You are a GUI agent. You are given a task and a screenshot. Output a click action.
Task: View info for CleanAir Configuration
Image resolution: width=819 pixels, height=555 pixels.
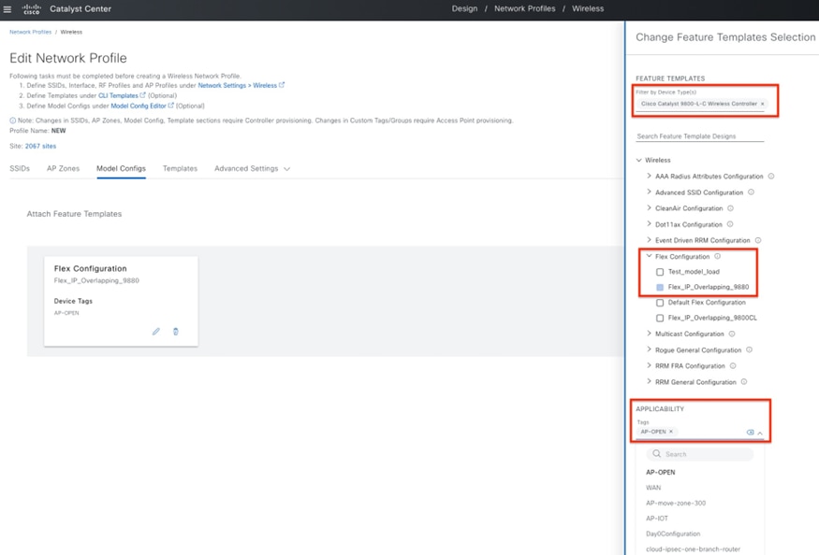click(730, 207)
